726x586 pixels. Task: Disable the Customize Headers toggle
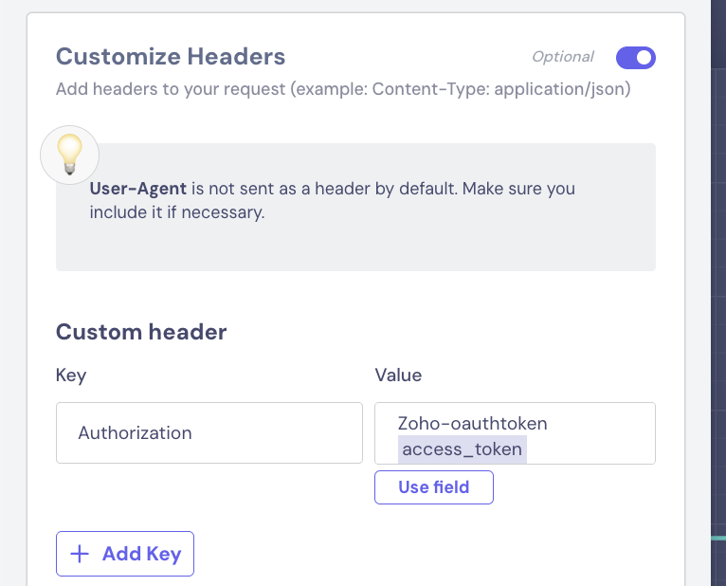pos(635,58)
